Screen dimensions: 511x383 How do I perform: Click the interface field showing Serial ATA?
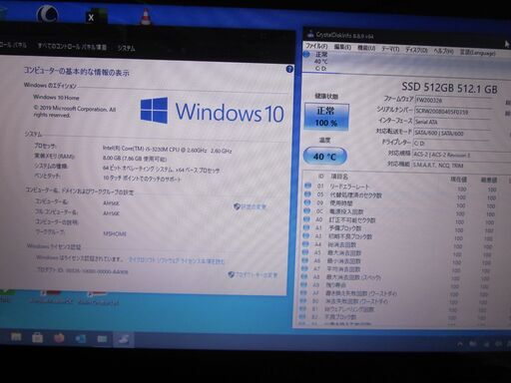452,122
